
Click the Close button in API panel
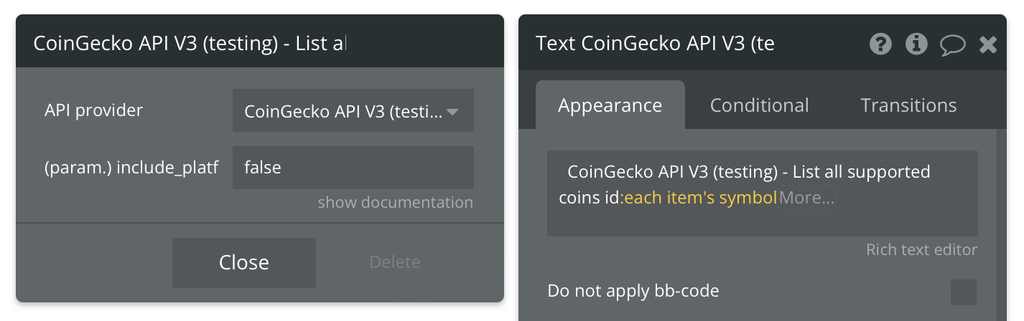pyautogui.click(x=243, y=262)
